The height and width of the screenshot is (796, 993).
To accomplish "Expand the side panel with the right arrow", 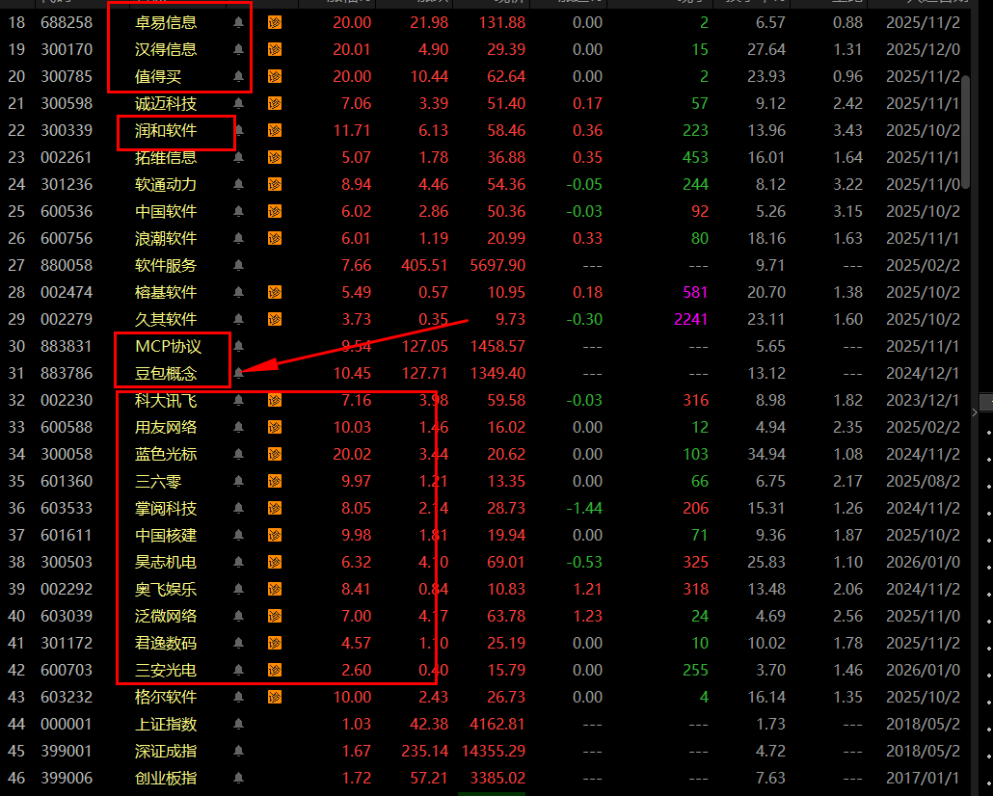I will [x=975, y=412].
